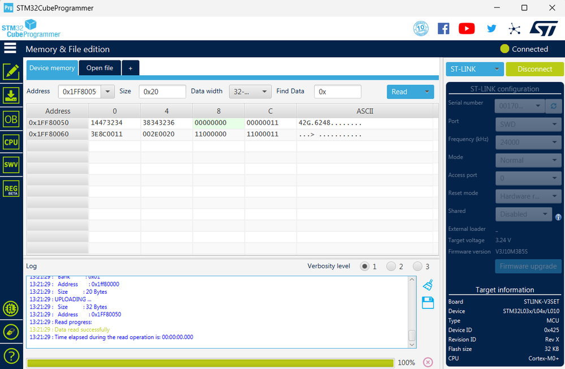Open the YouTube link icon
Image resolution: width=565 pixels, height=369 pixels.
pos(467,28)
